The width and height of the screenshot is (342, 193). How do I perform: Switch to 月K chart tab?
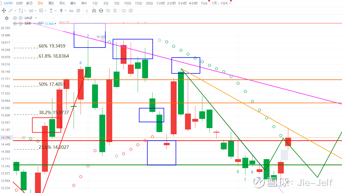click(62, 3)
